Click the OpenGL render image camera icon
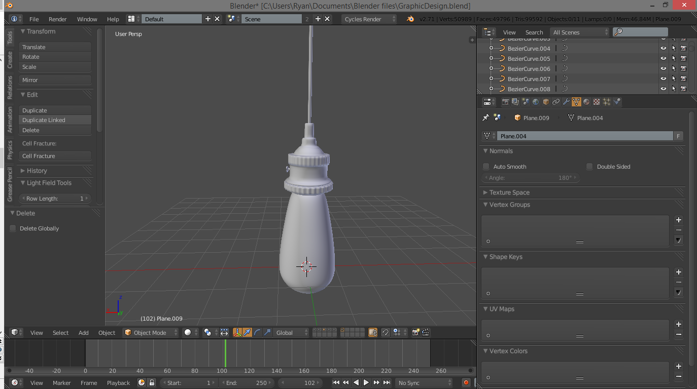697x389 pixels. 416,332
